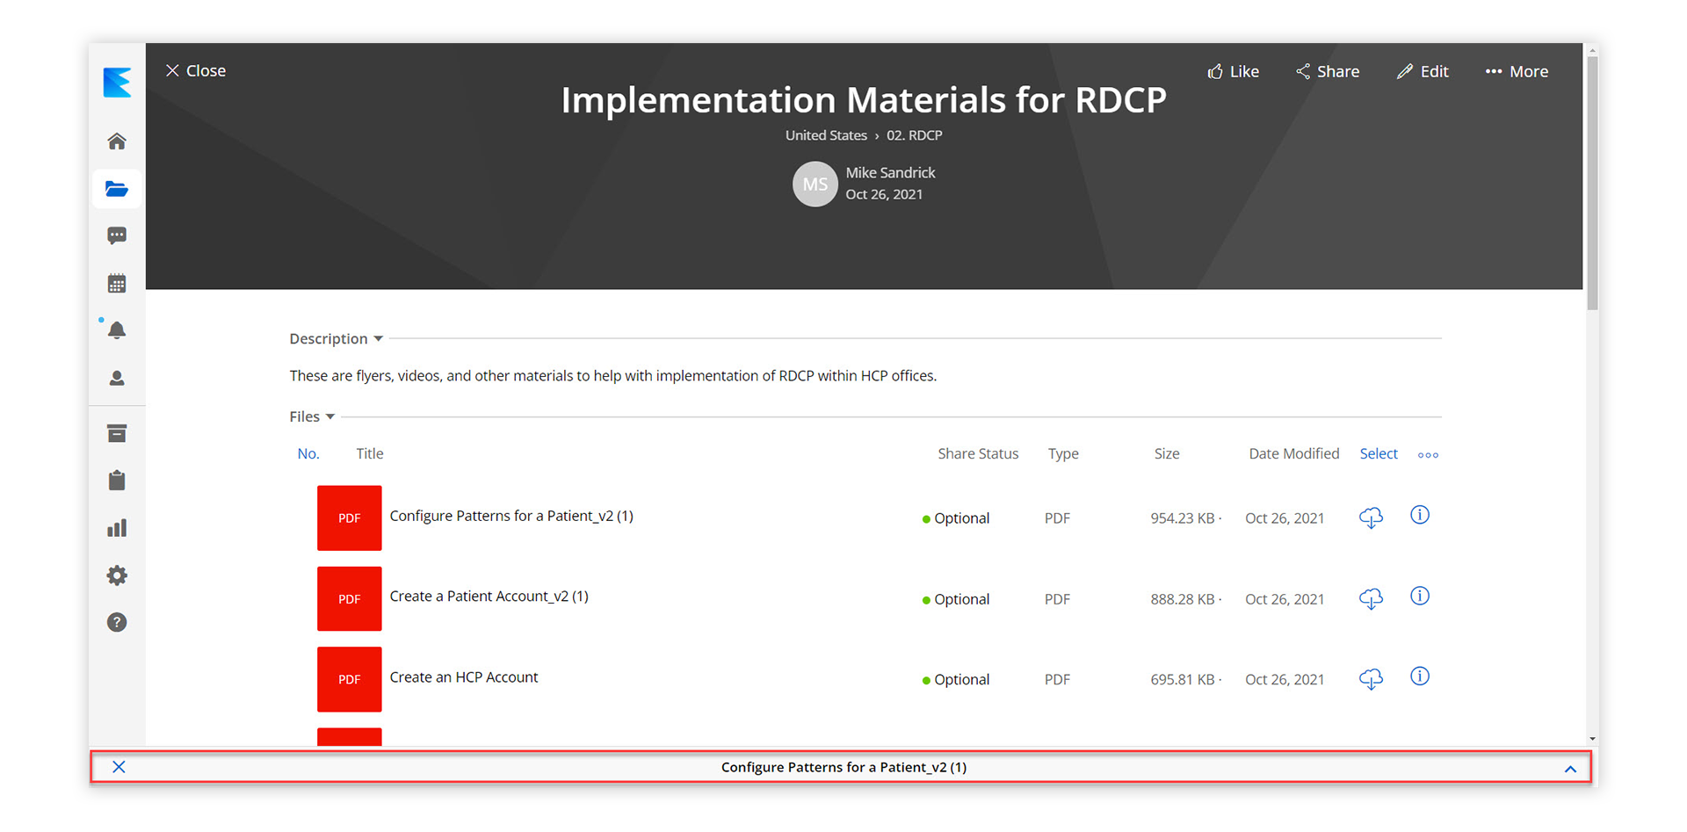Click the Date Modified column header
1687x832 pixels.
tap(1293, 453)
